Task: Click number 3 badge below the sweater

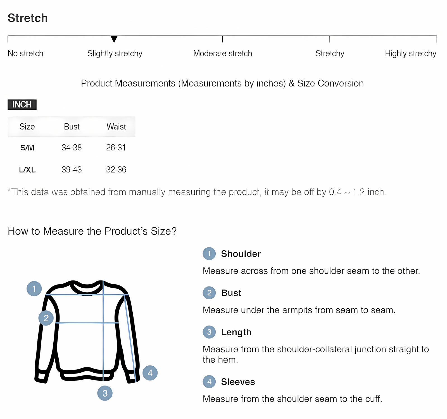Action: point(105,393)
